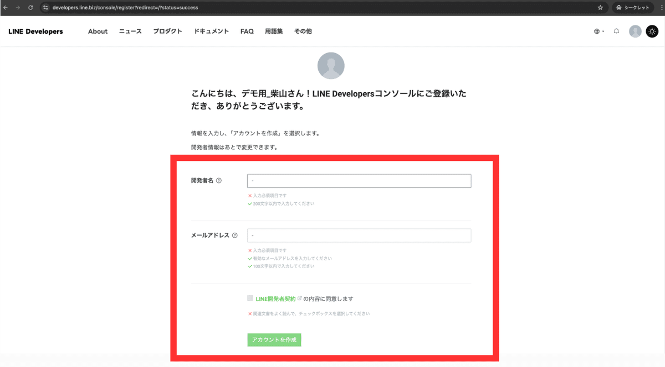Image resolution: width=665 pixels, height=367 pixels.
Task: Click the 100文字以内で入力してください hint
Action: click(x=284, y=266)
